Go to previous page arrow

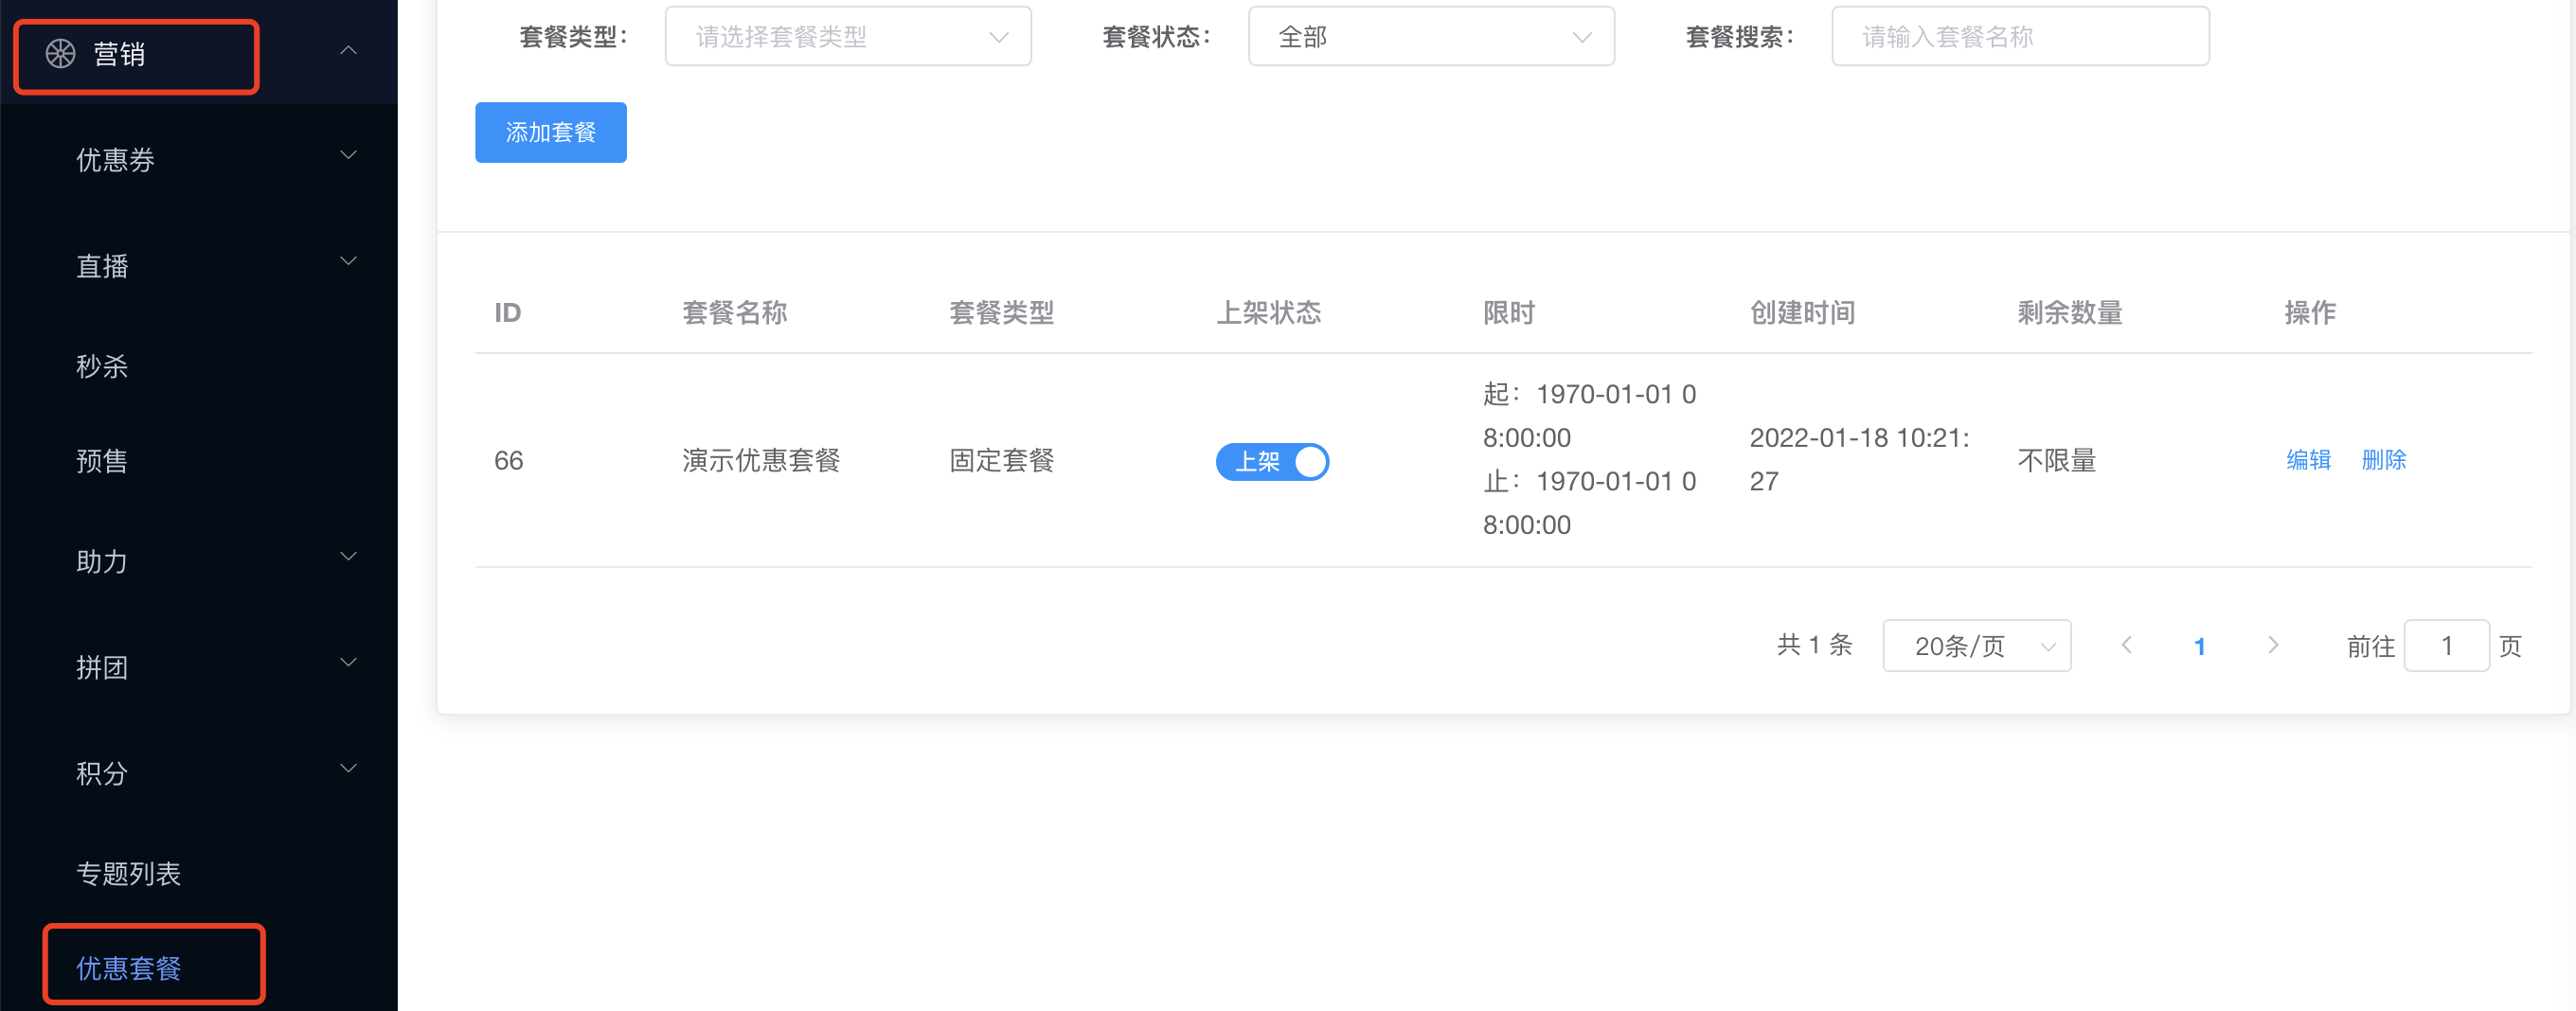pyautogui.click(x=2126, y=646)
